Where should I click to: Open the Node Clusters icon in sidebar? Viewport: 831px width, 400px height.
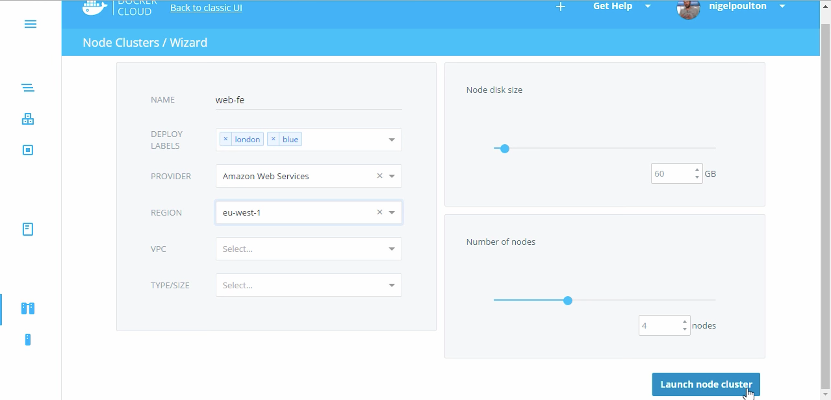27,308
